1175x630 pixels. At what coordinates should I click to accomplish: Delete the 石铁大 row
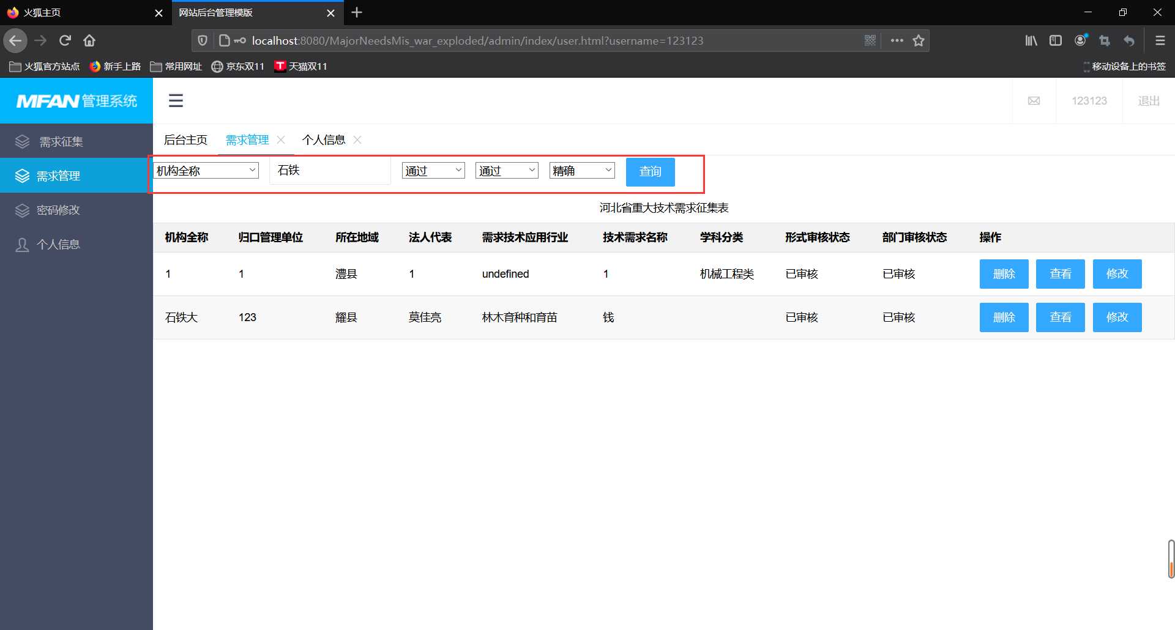1004,317
